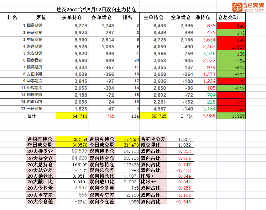This screenshot has height=210, width=266.
Task: Select the 永安期货 seat cell
Action: [x=41, y=53]
